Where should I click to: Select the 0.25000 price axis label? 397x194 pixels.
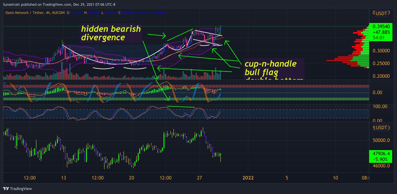[x=381, y=64]
